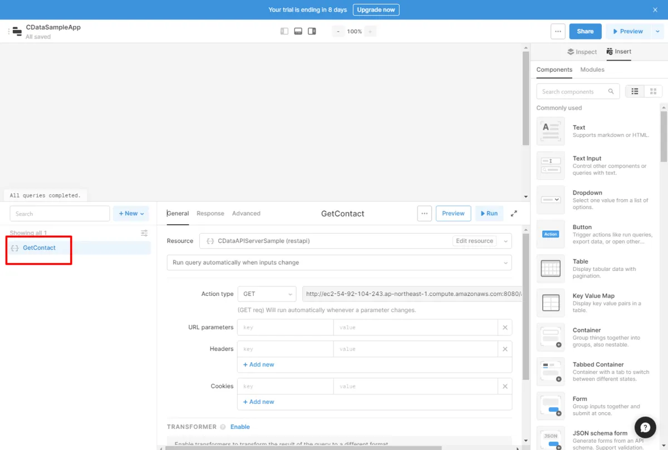This screenshot has width=668, height=450.
Task: Toggle the left panel layout icon
Action: 284,32
